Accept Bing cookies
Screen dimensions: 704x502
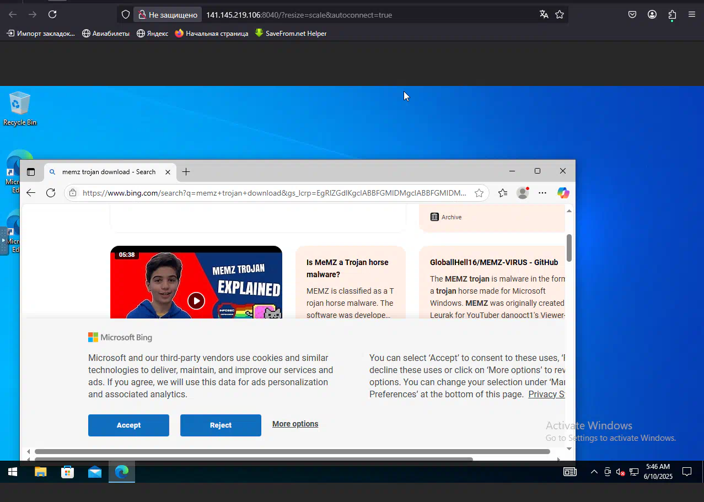(128, 425)
